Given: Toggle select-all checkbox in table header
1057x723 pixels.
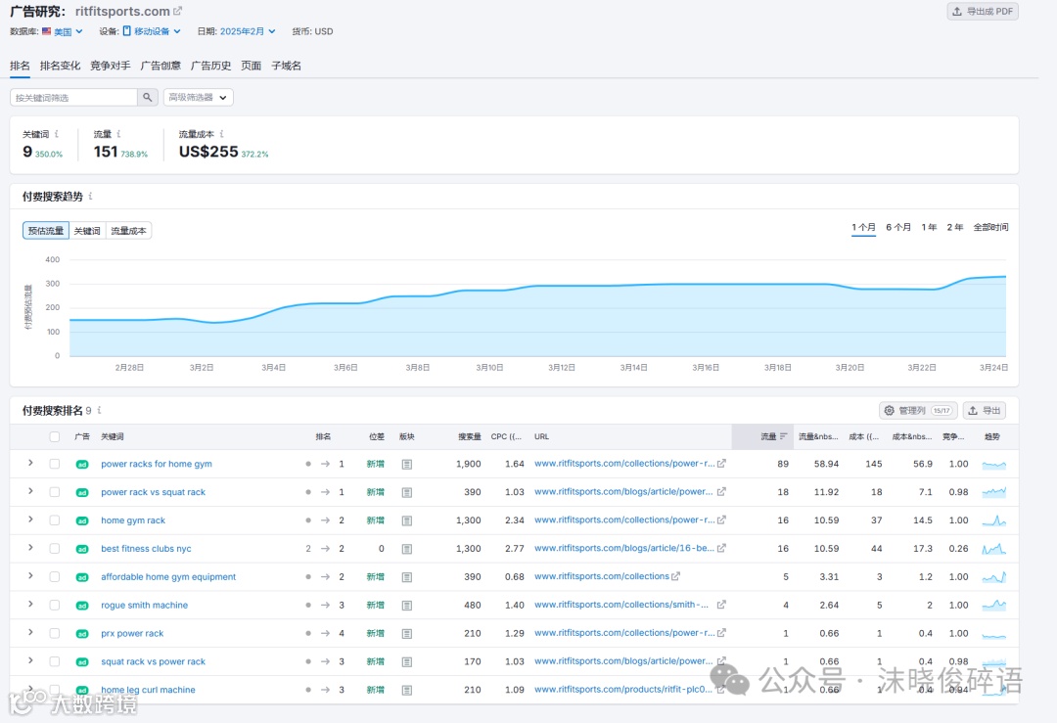Looking at the screenshot, I should (x=55, y=436).
